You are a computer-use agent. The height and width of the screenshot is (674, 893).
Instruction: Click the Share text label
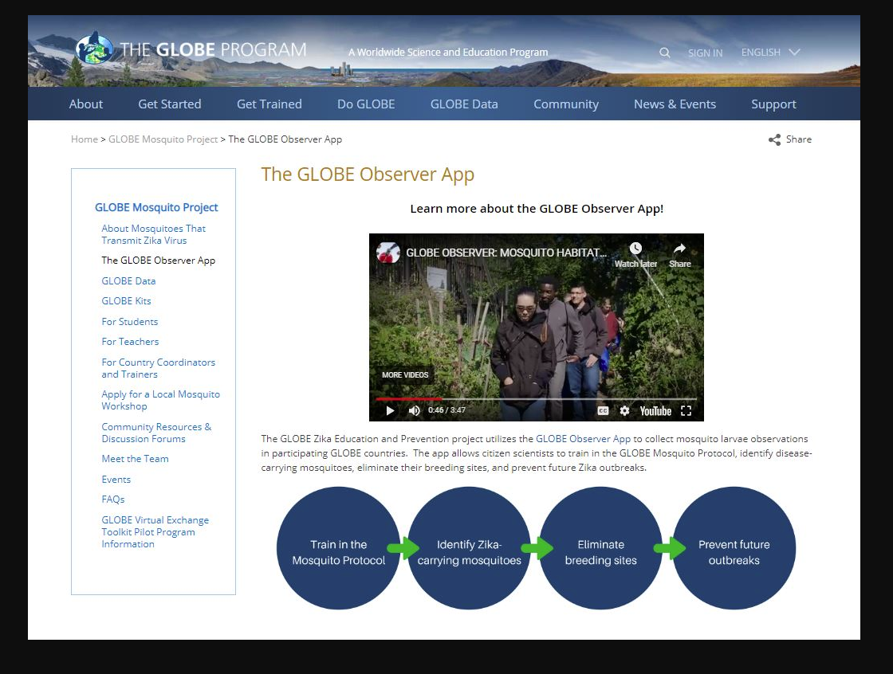click(798, 139)
